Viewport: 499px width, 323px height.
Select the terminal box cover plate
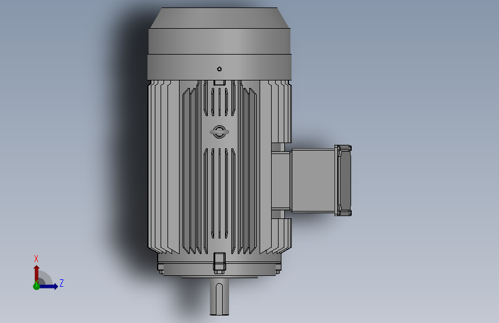point(343,180)
